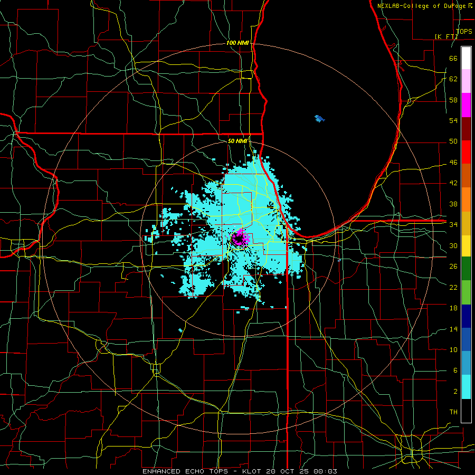
Task: Click the gold 34-38 legend swatch
Action: pyautogui.click(x=466, y=223)
